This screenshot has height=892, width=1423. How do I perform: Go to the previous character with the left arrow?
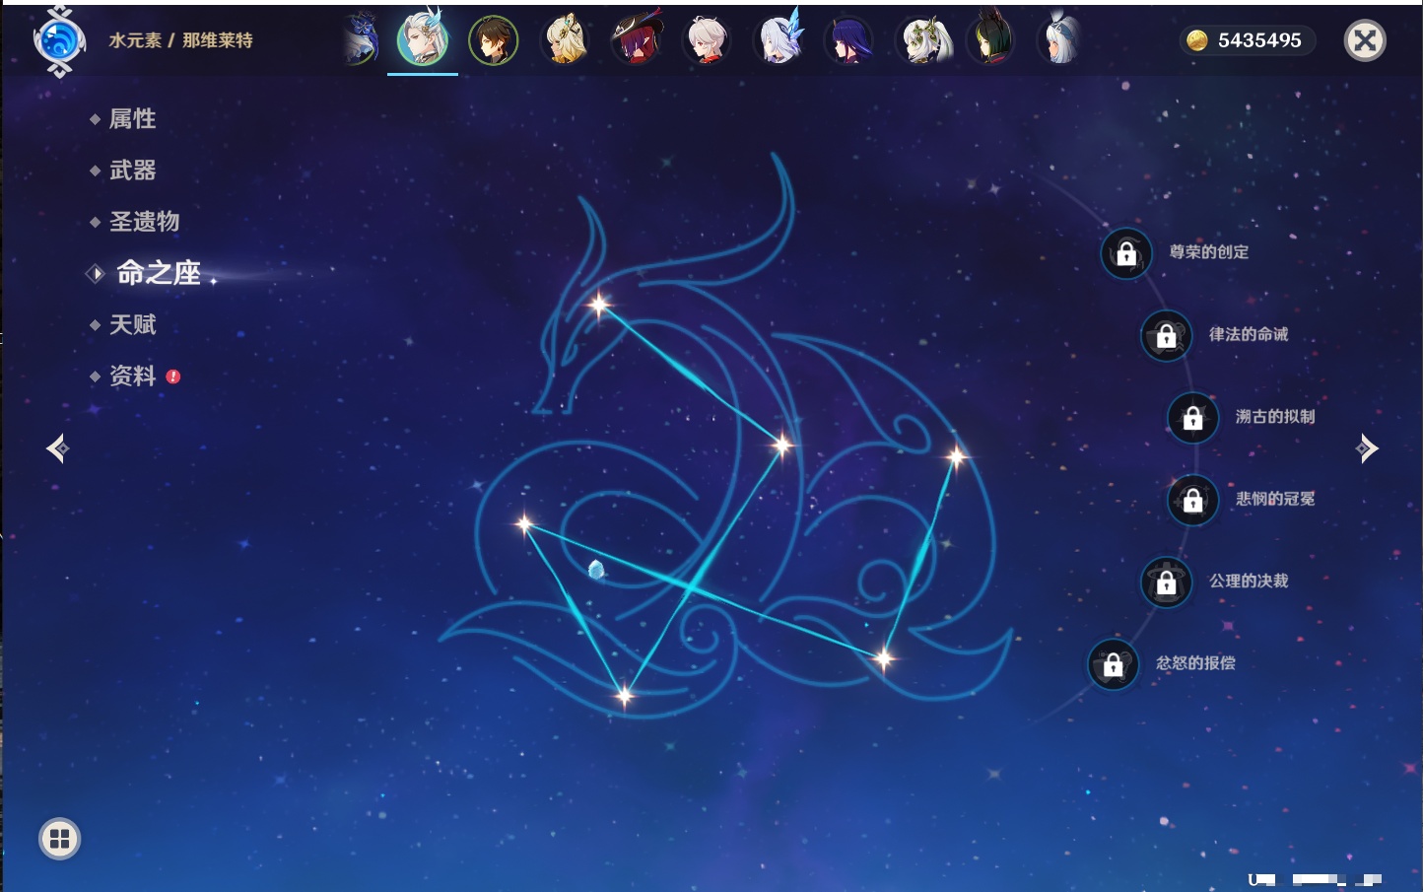(x=57, y=448)
